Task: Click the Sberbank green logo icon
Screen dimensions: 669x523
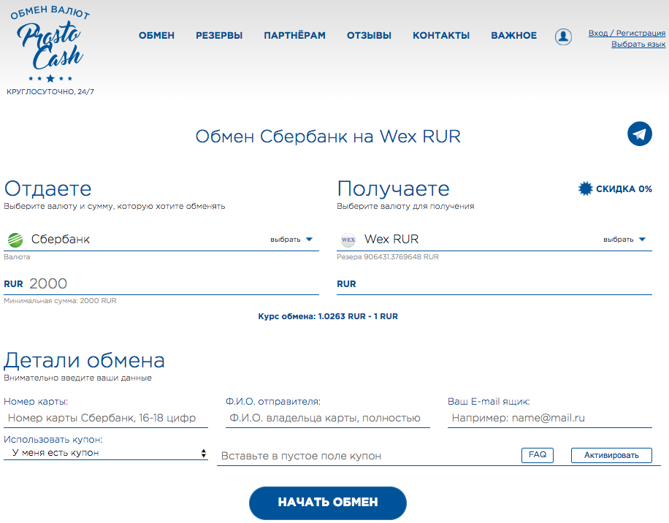Action: click(15, 240)
